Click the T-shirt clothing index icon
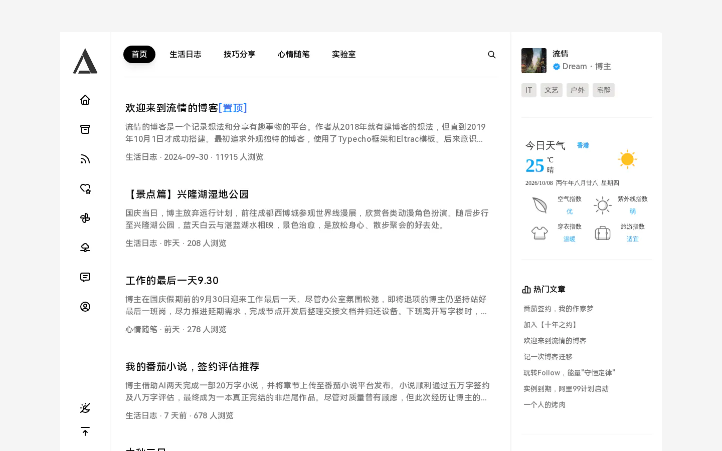This screenshot has height=451, width=722. pyautogui.click(x=539, y=233)
